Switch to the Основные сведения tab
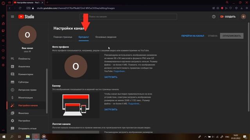This screenshot has height=140, width=250. tap(106, 37)
